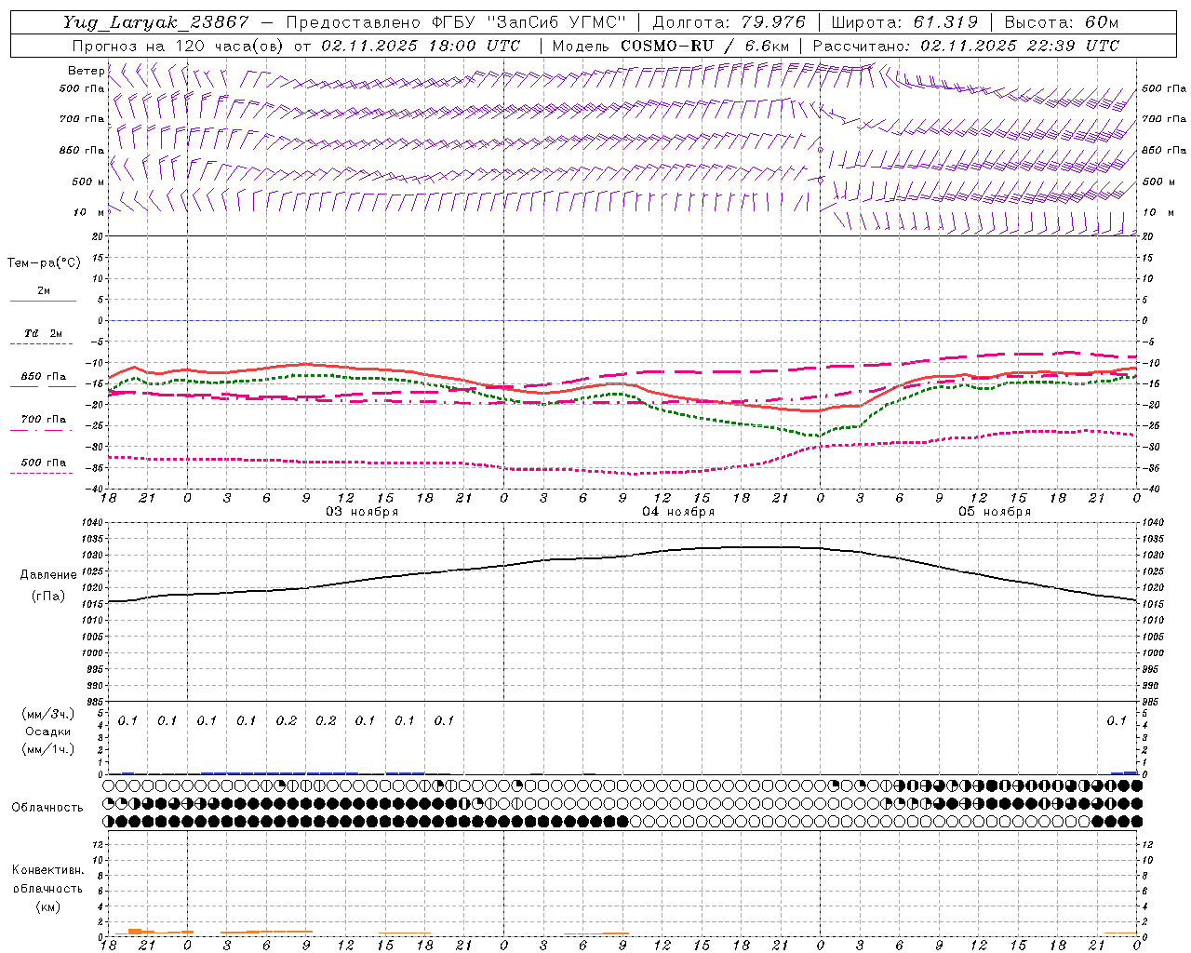Select the Осадки precipitation label

click(46, 732)
